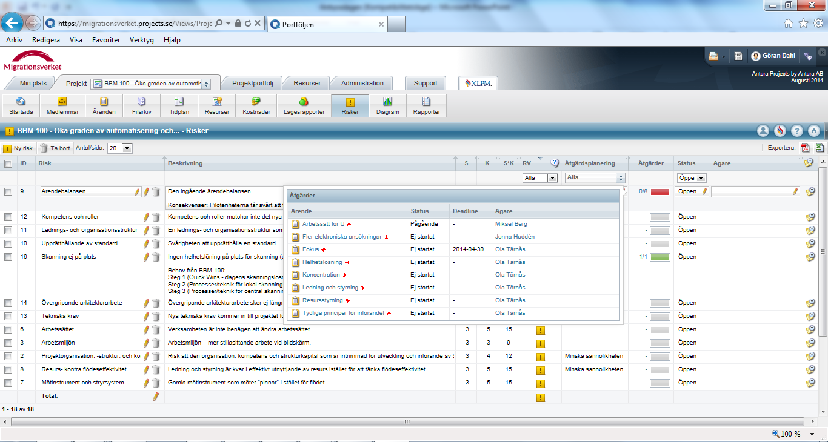Sort table by the Risk column header

[45, 163]
